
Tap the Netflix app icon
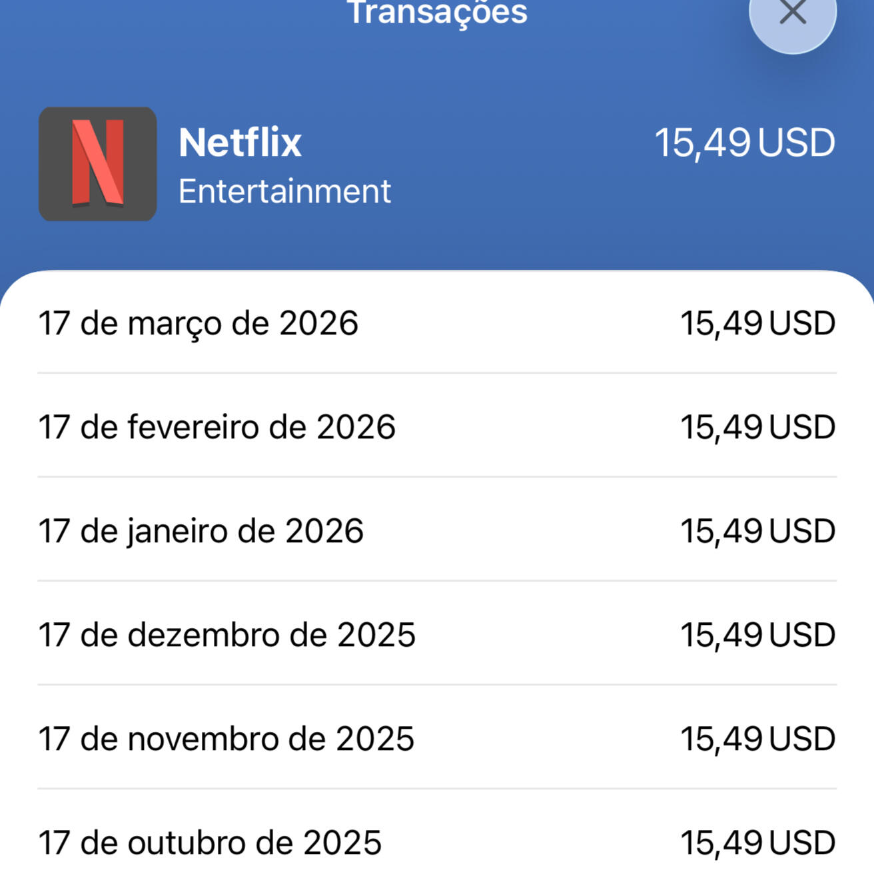(98, 164)
